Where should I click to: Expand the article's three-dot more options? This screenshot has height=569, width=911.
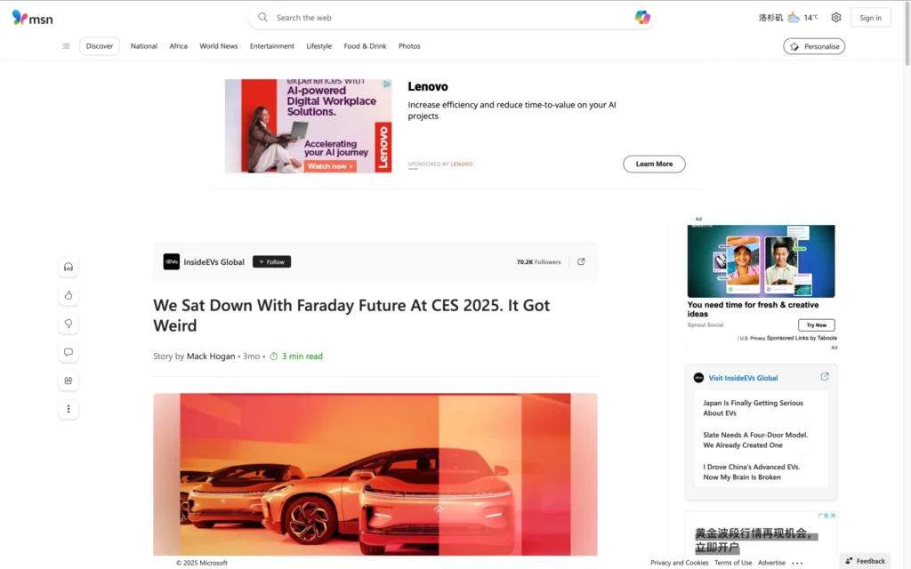pyautogui.click(x=69, y=409)
